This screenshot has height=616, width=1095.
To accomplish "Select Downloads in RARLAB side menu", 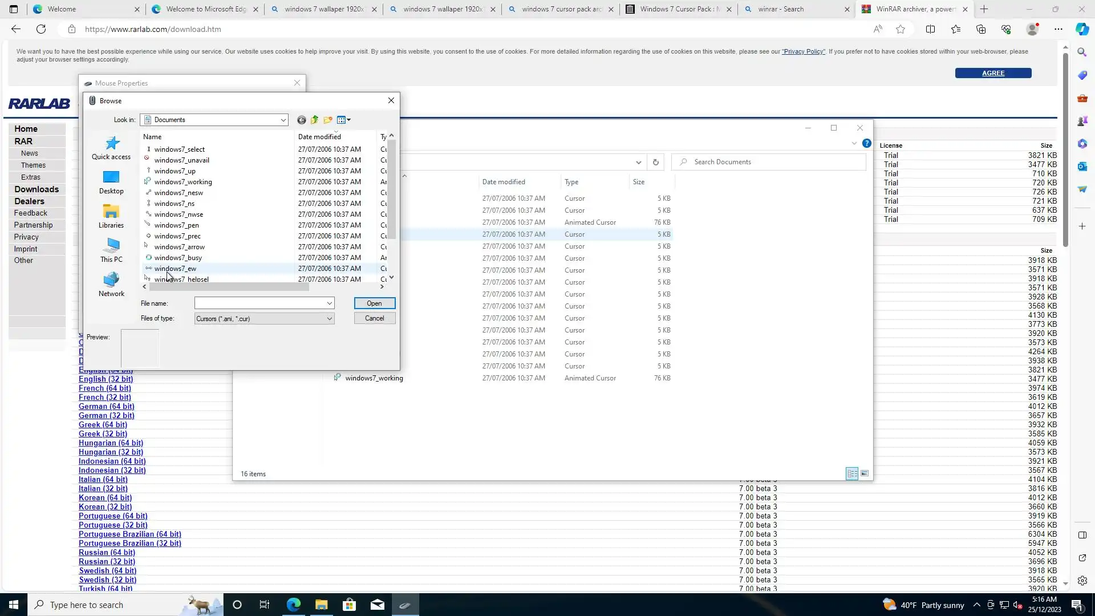I will pyautogui.click(x=36, y=189).
